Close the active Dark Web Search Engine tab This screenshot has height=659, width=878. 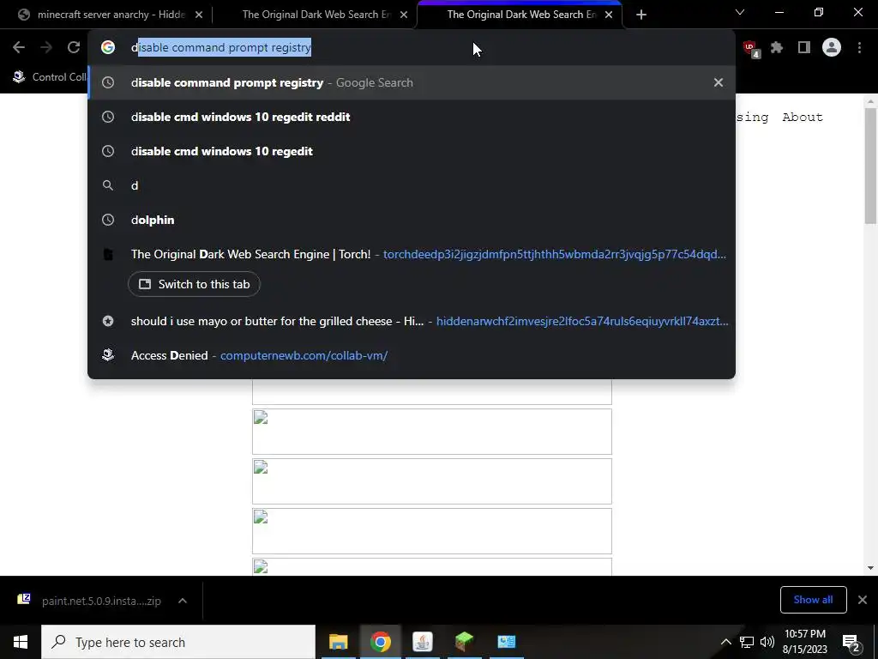click(x=609, y=15)
